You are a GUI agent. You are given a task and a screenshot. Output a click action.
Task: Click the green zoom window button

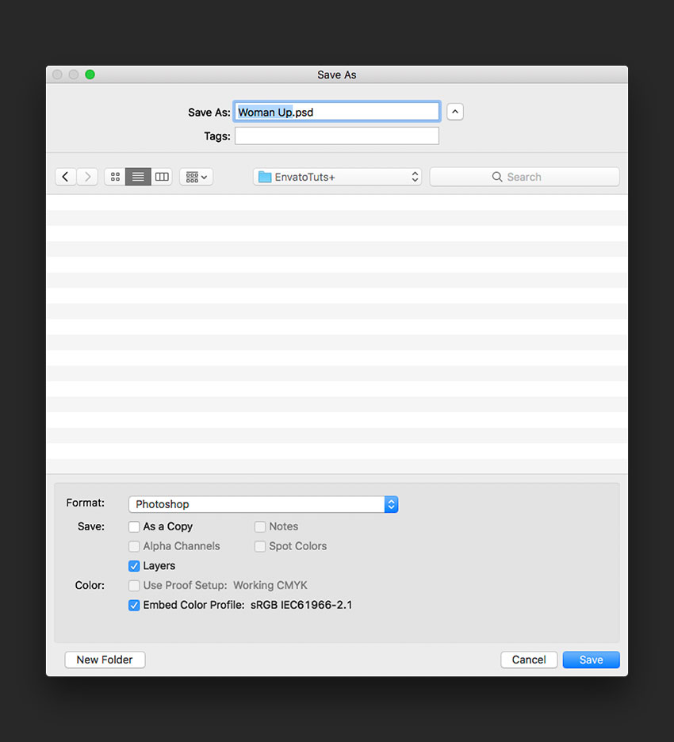click(90, 75)
